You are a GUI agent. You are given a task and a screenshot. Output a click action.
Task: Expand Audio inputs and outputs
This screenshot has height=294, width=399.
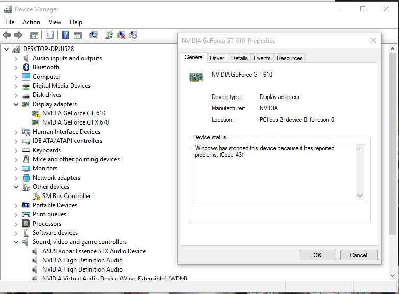click(x=16, y=59)
